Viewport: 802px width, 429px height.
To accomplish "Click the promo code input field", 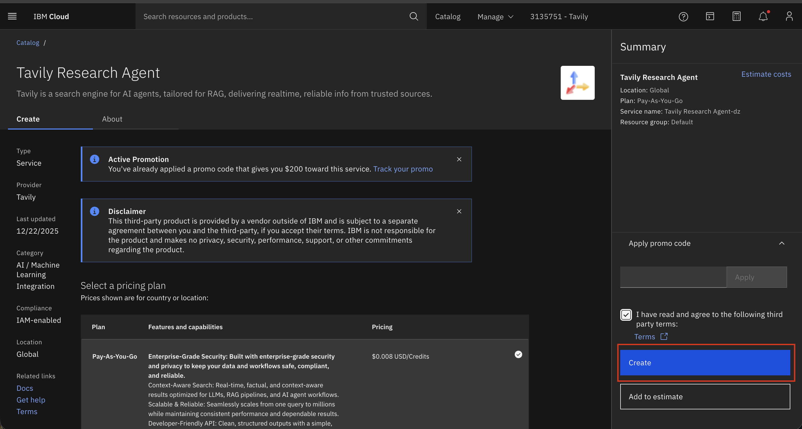I will [x=673, y=277].
